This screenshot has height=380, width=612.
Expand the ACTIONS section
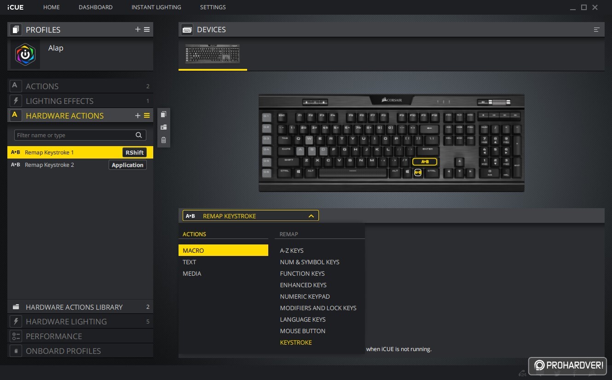point(80,86)
